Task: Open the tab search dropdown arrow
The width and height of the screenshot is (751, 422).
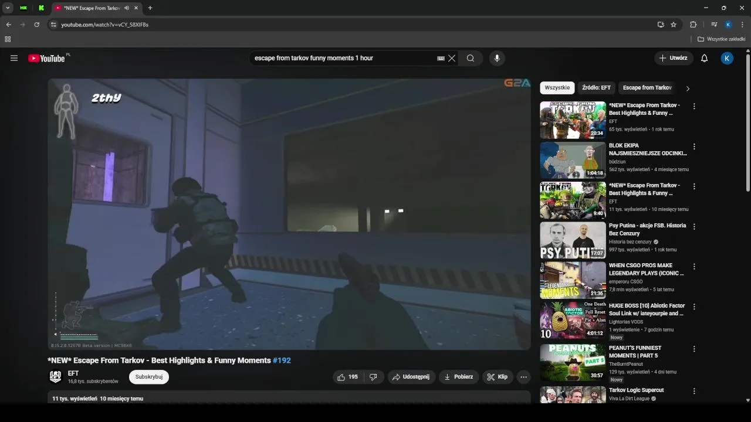Action: (8, 8)
